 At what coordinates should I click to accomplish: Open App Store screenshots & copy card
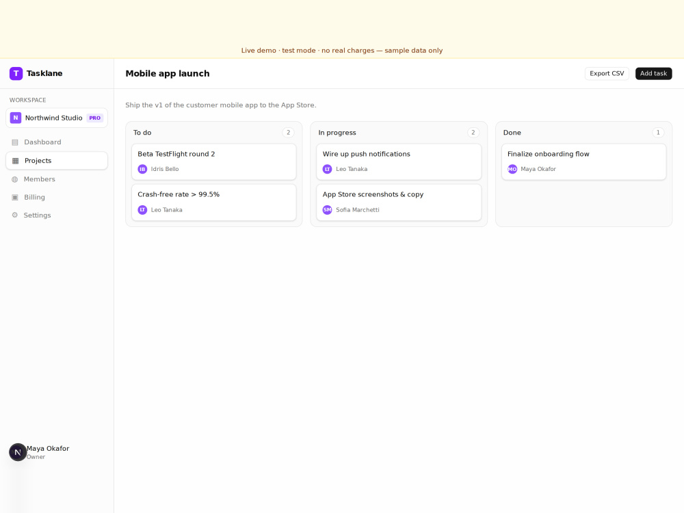399,202
